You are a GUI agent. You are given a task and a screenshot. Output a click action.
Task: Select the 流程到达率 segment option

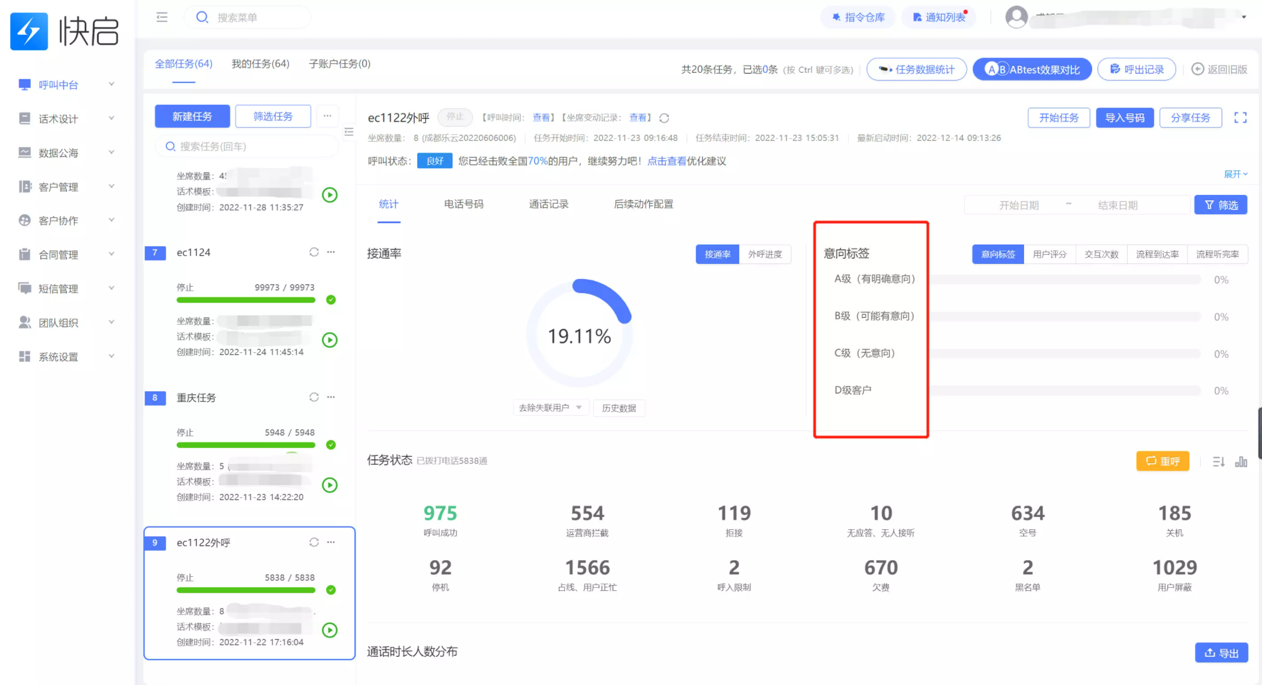tap(1157, 254)
